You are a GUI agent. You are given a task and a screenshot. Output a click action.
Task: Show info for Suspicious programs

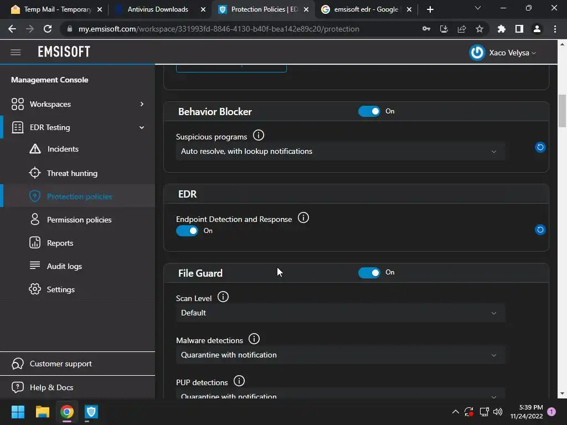(x=258, y=136)
